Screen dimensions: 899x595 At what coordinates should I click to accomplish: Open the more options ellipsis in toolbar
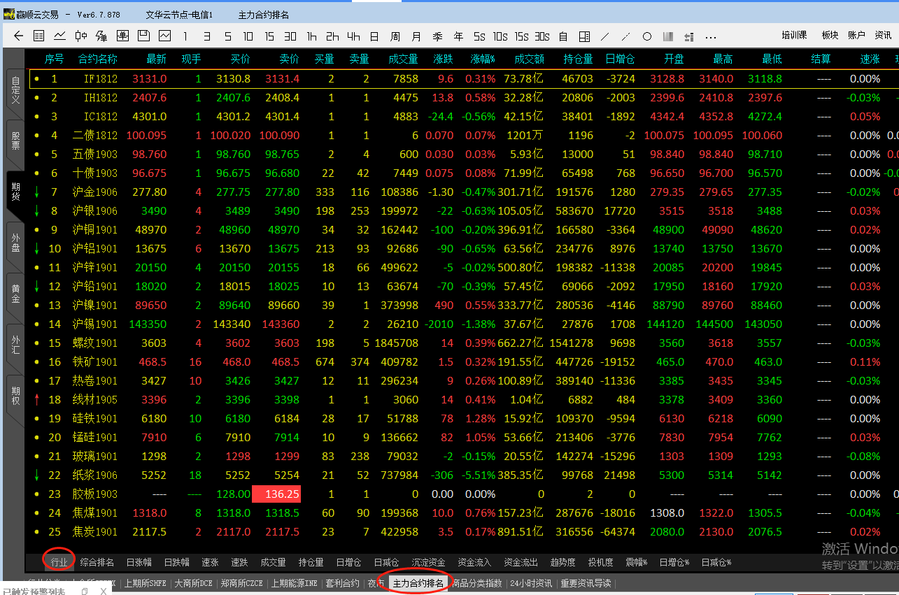pyautogui.click(x=711, y=36)
